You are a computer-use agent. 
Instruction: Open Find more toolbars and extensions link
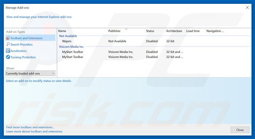(x=30, y=127)
